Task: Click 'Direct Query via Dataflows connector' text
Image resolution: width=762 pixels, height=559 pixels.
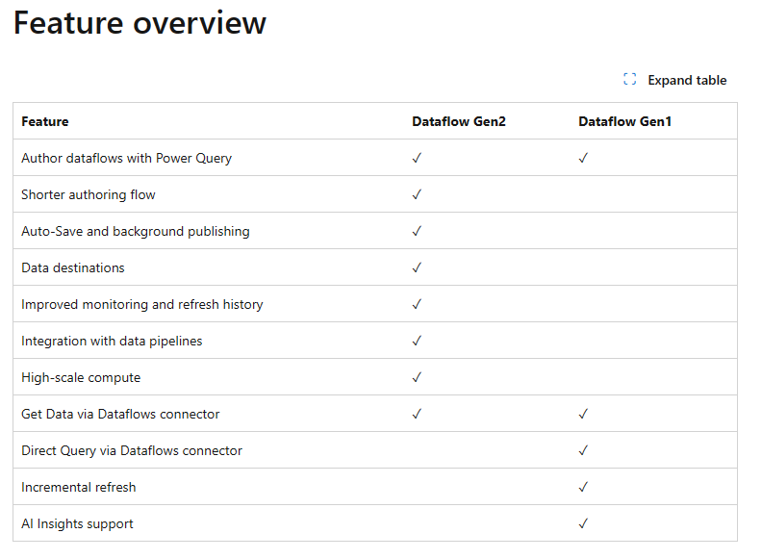Action: (x=132, y=451)
